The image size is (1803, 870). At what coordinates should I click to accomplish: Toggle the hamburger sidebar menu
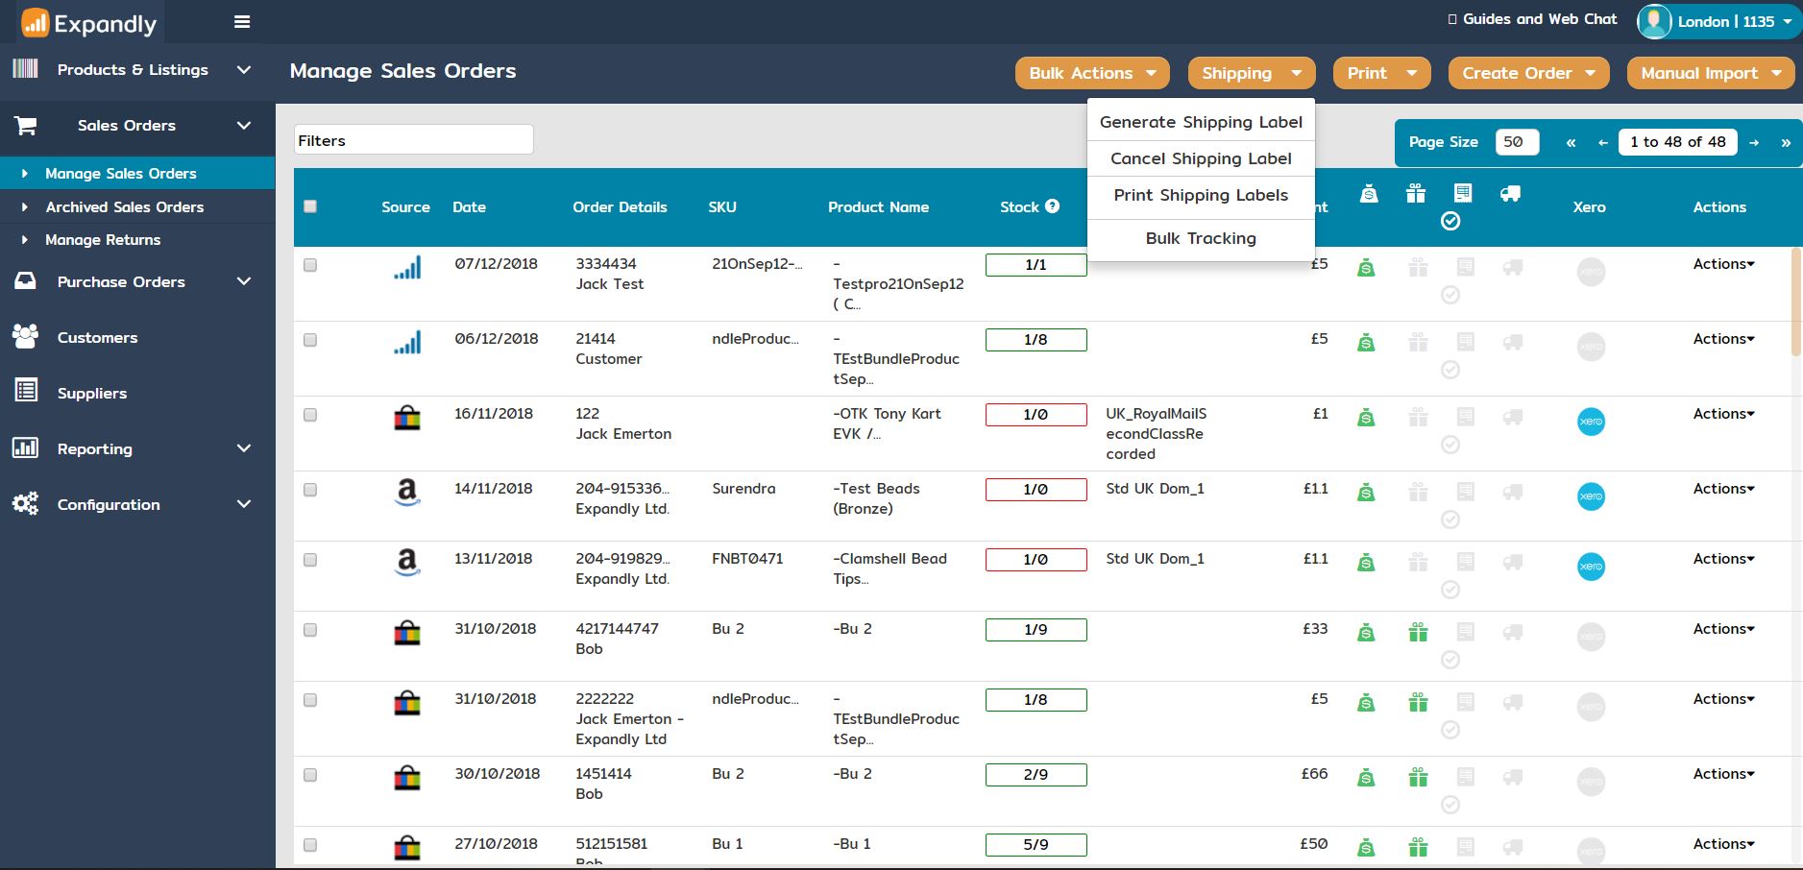click(242, 22)
